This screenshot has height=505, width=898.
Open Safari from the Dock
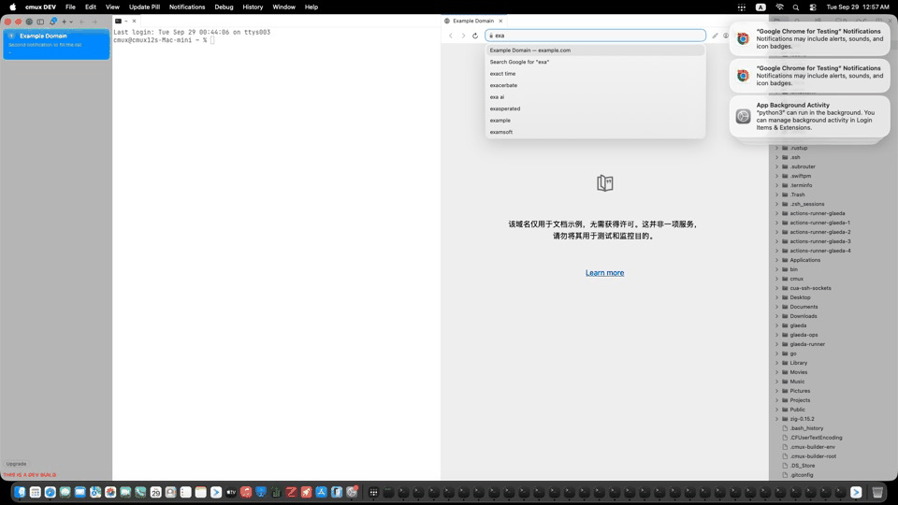[x=51, y=493]
